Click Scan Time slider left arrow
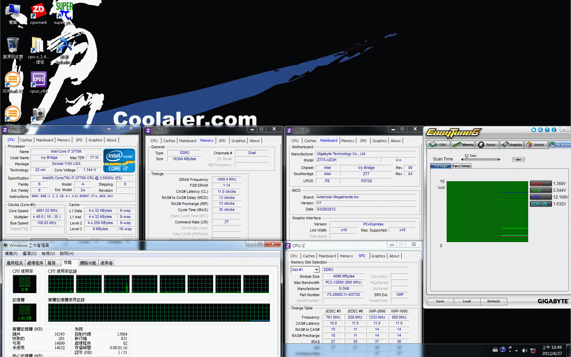Viewport: 571px width, 357px height. pos(462,159)
